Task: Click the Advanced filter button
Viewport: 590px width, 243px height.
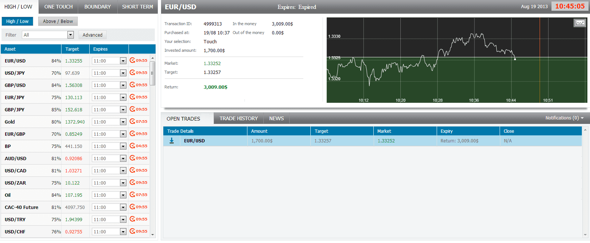Action: [x=92, y=35]
